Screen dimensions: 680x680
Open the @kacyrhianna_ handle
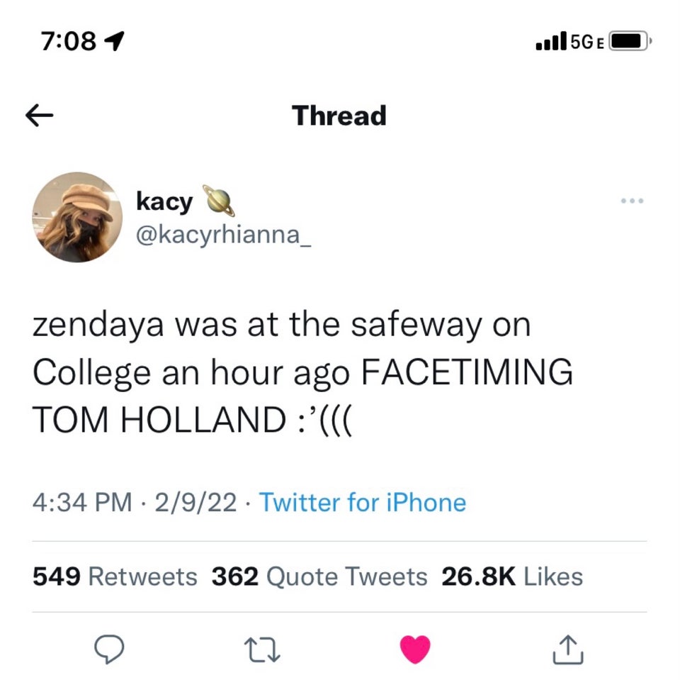click(223, 235)
